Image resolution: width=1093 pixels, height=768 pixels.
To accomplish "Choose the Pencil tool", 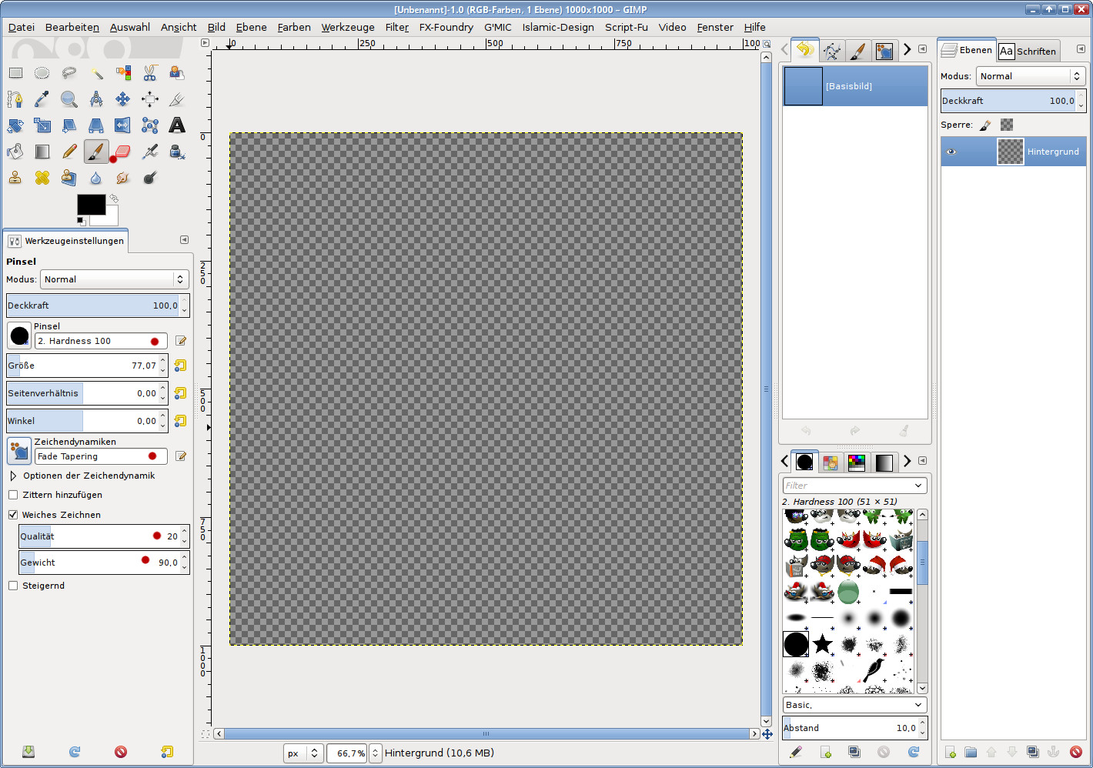I will pyautogui.click(x=69, y=152).
